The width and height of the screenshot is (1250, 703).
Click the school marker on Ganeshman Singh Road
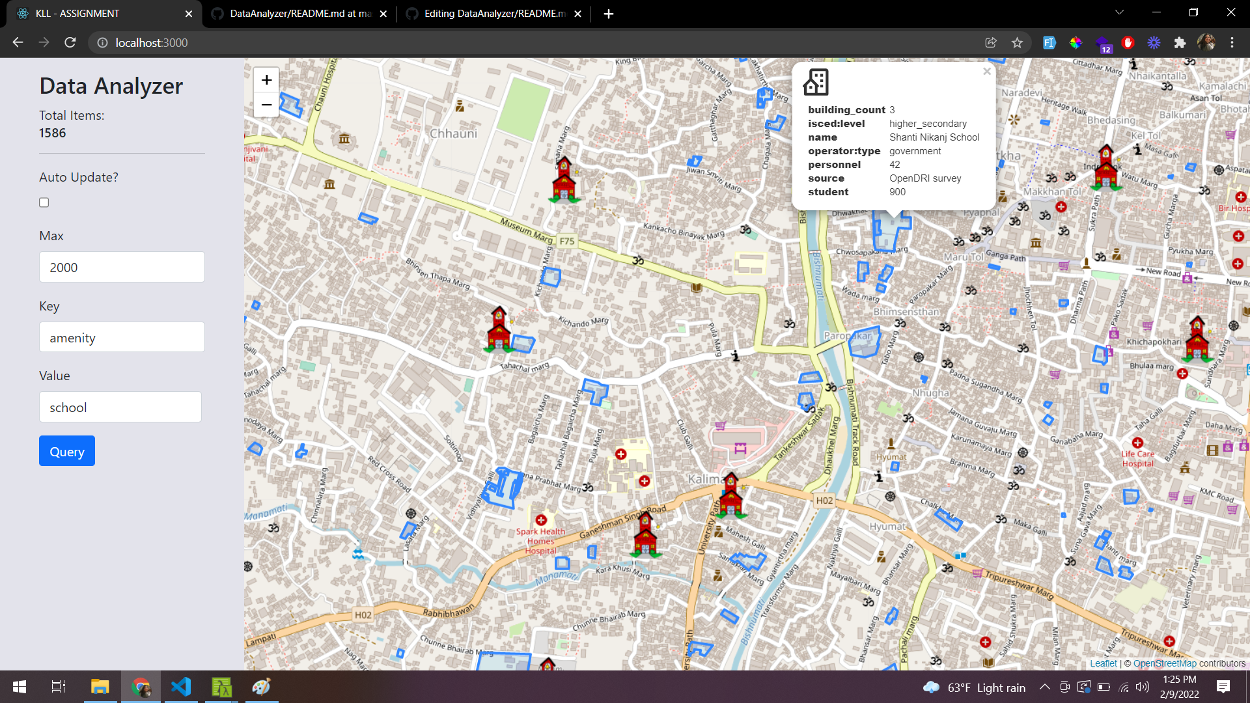point(645,534)
